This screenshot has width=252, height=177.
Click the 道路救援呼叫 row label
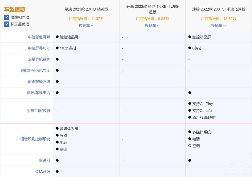click(x=39, y=81)
